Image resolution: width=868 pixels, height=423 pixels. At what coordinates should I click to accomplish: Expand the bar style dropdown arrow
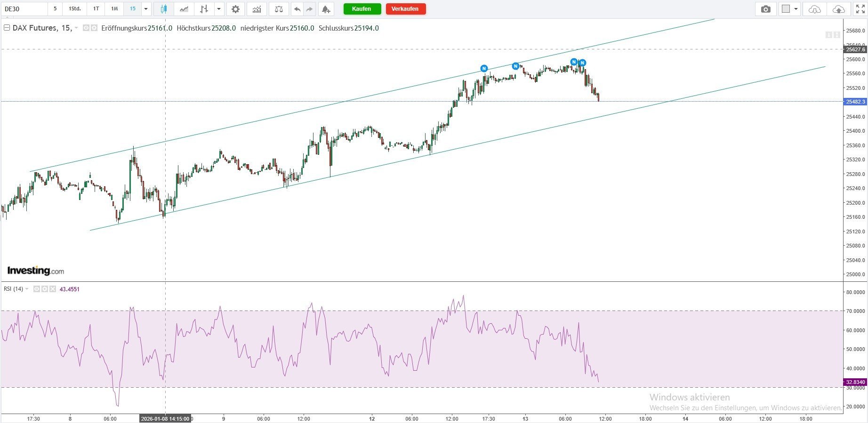click(219, 9)
